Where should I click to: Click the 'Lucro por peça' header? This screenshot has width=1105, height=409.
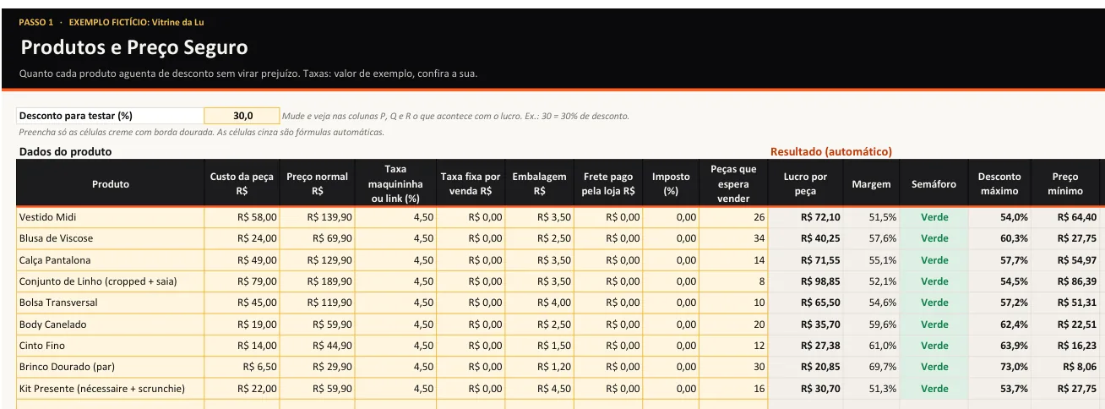coord(805,183)
